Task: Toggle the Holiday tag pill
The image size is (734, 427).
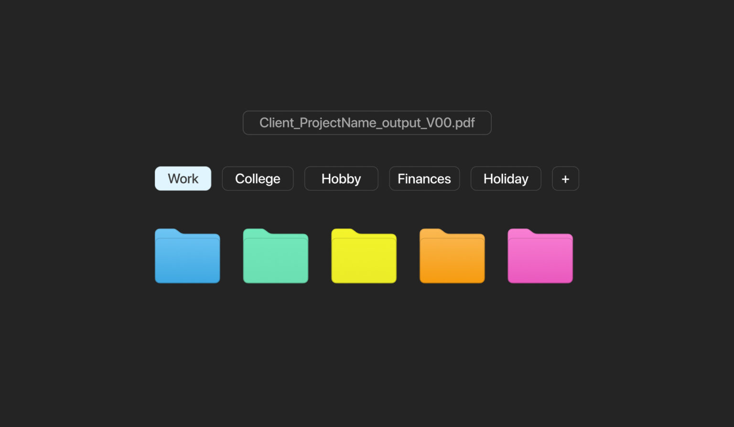Action: point(506,179)
